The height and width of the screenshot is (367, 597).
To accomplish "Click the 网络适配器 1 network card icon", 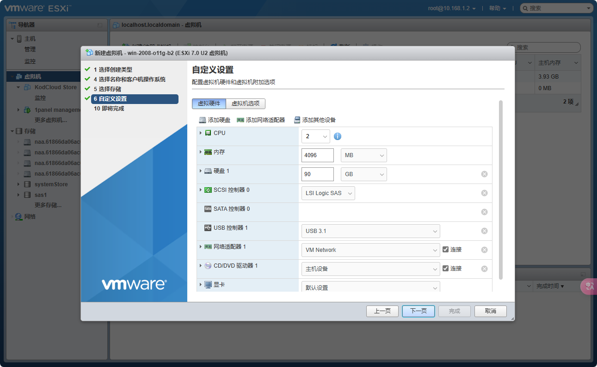I will [x=208, y=247].
